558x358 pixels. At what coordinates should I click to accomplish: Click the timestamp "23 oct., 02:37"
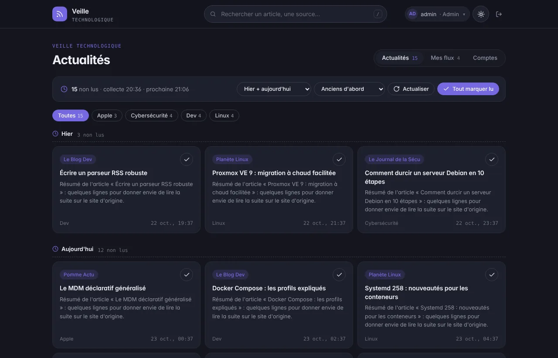tap(324, 339)
